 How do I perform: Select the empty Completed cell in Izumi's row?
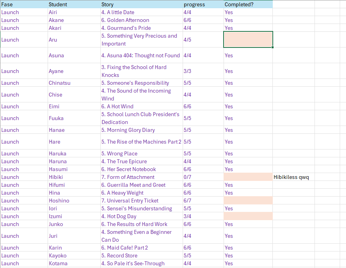(x=248, y=216)
